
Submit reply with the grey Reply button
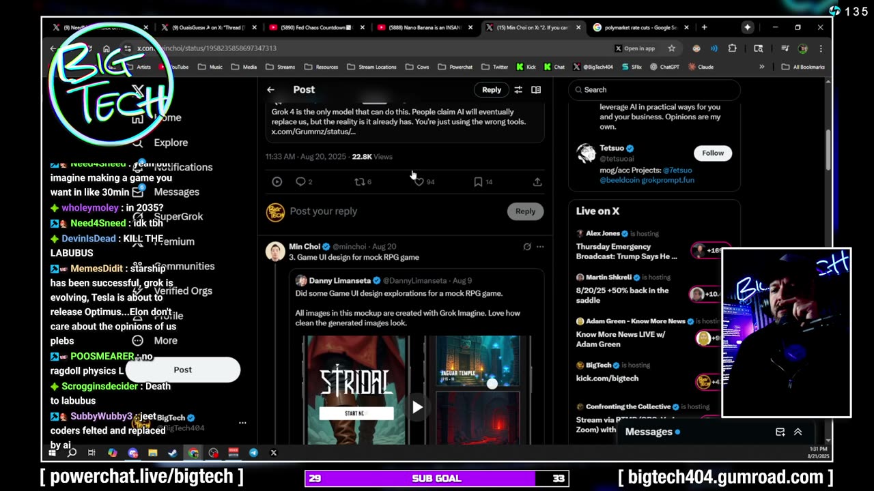525,211
